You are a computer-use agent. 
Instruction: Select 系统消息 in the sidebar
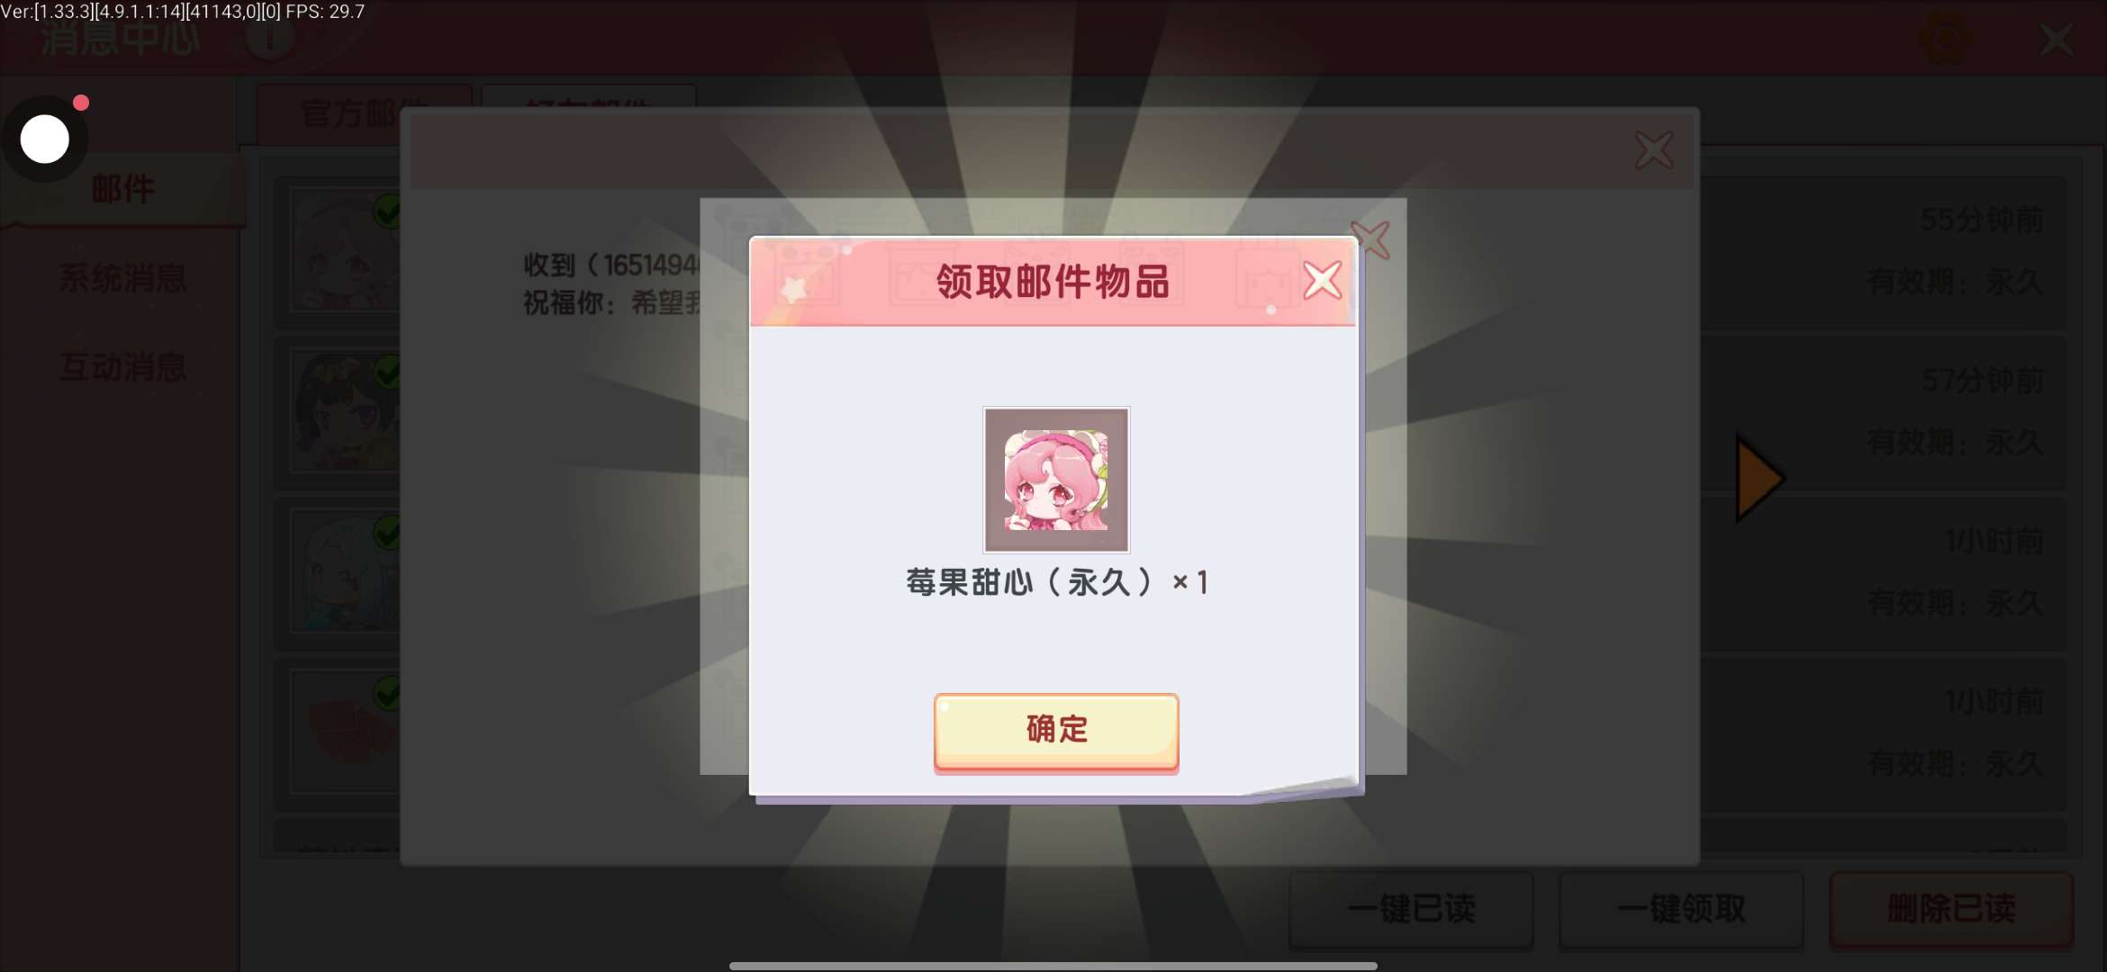point(123,278)
